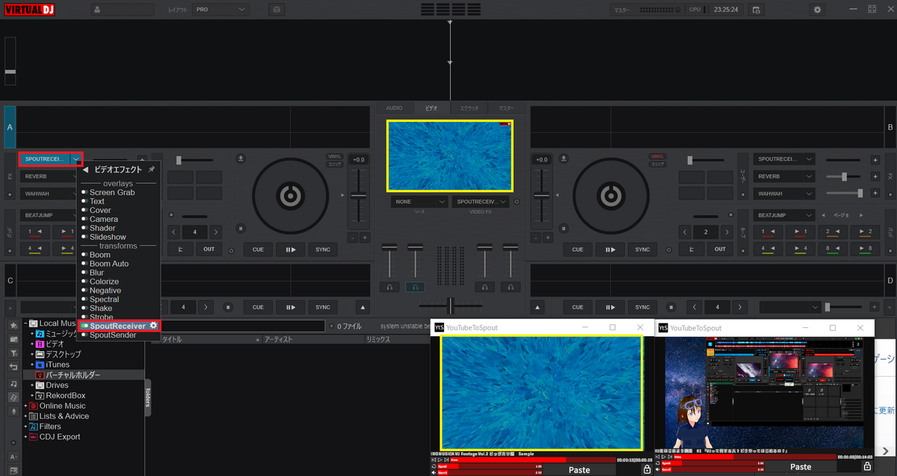The height and width of the screenshot is (476, 897).
Task: Open right deck BEATJUMP pads dropdown
Action: [785, 214]
